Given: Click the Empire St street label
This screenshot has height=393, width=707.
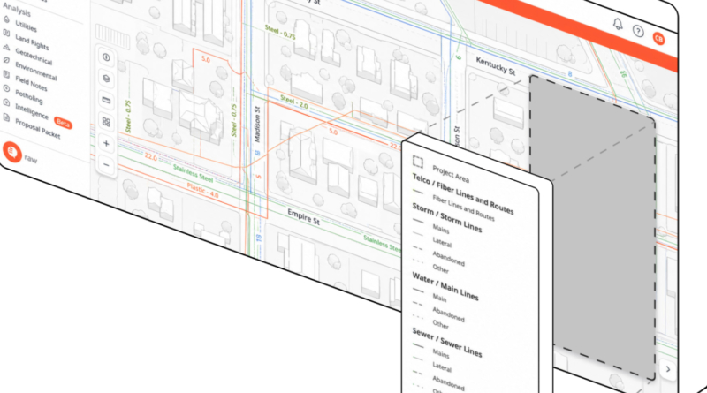Looking at the screenshot, I should coord(303,217).
